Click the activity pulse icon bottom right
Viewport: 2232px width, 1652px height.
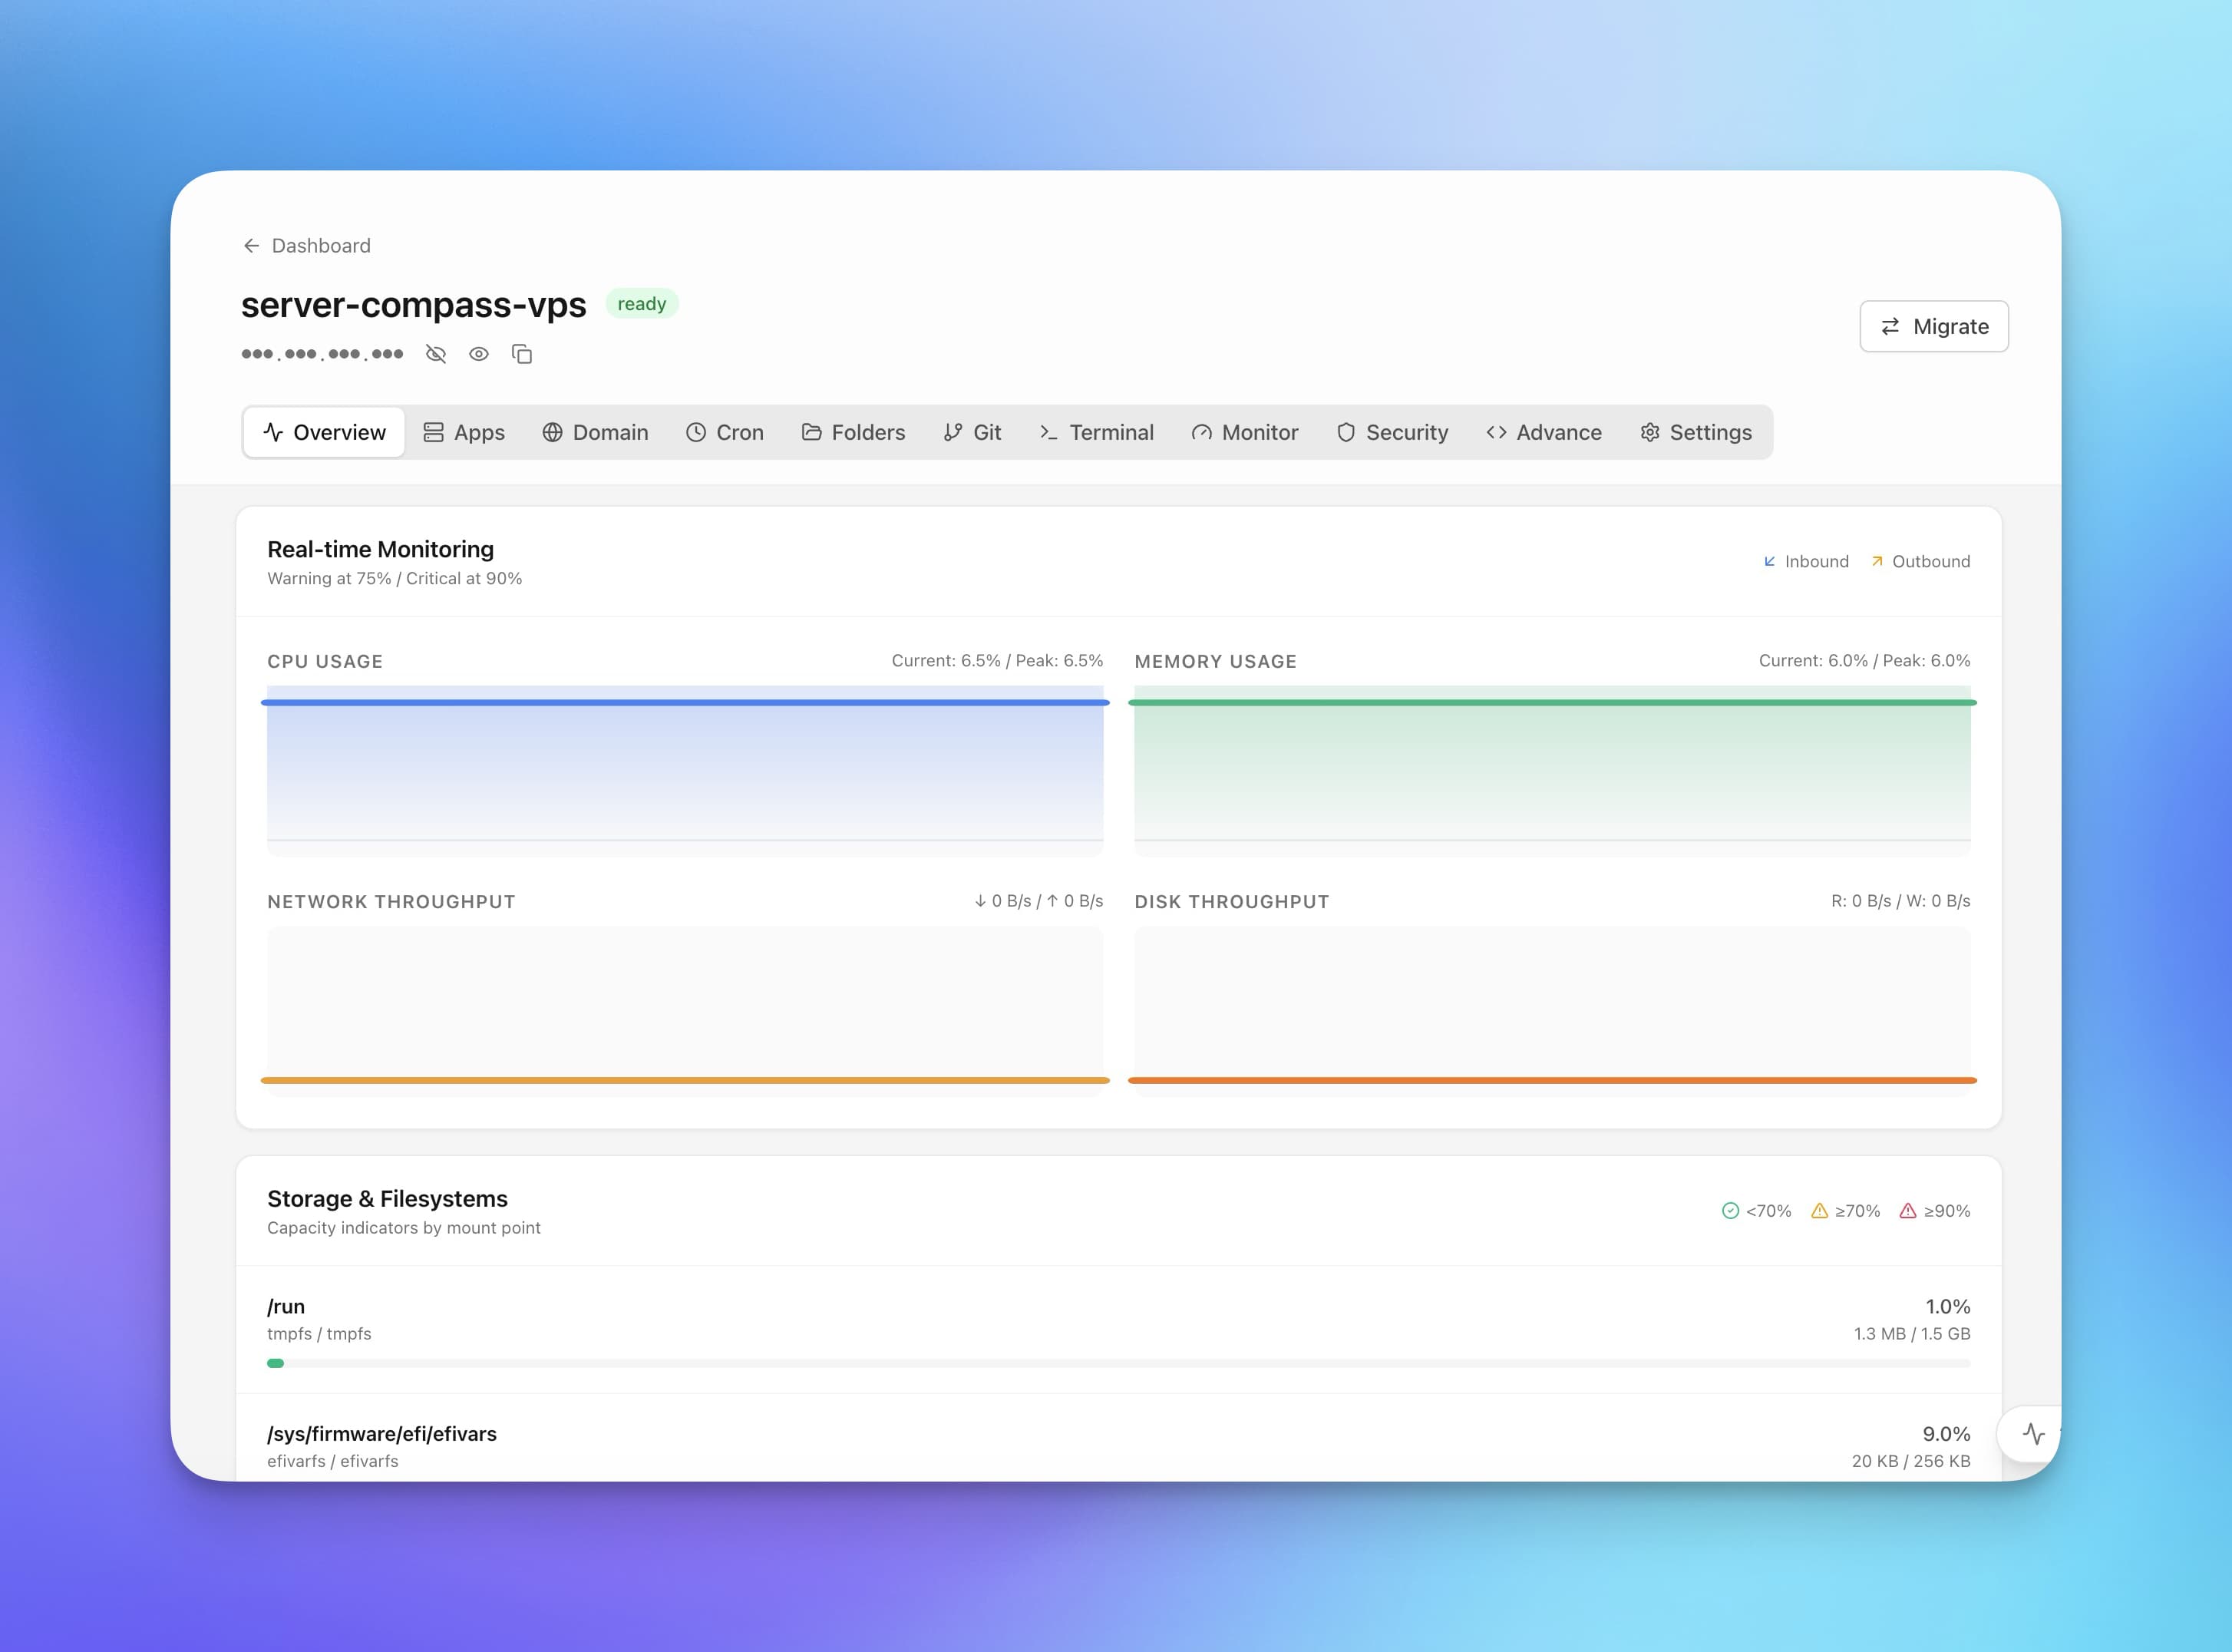click(2035, 1433)
